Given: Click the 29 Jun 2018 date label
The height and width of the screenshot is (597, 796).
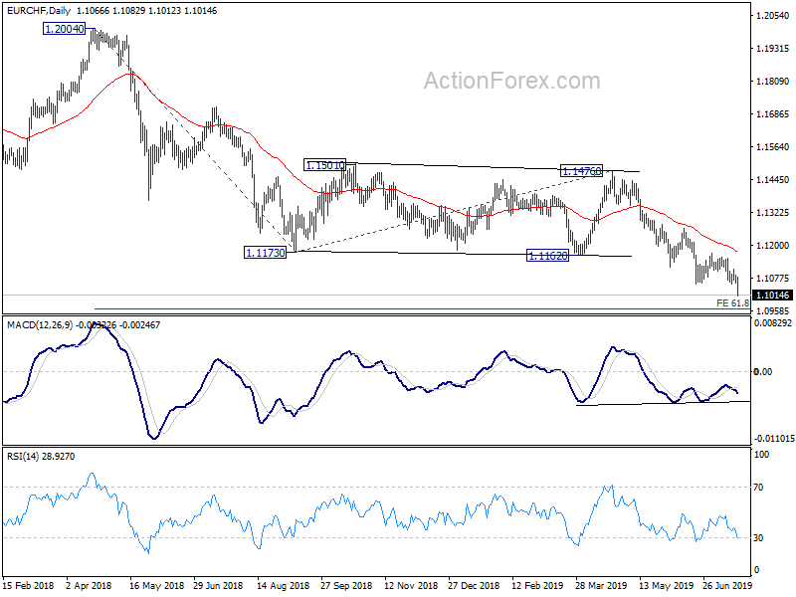Looking at the screenshot, I should 218,586.
